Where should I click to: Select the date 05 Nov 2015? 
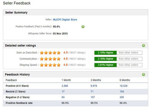(x=60, y=33)
